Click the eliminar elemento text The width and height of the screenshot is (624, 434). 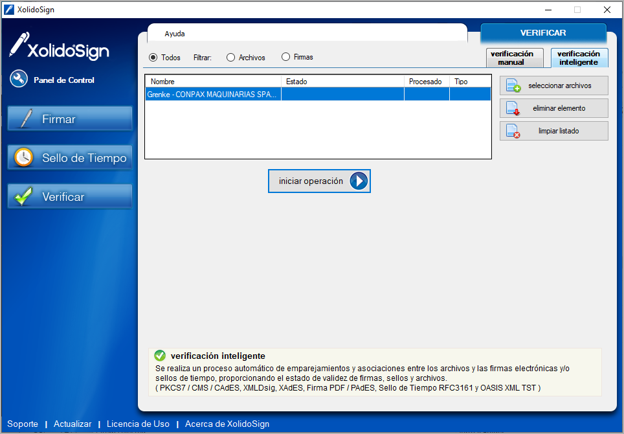559,108
